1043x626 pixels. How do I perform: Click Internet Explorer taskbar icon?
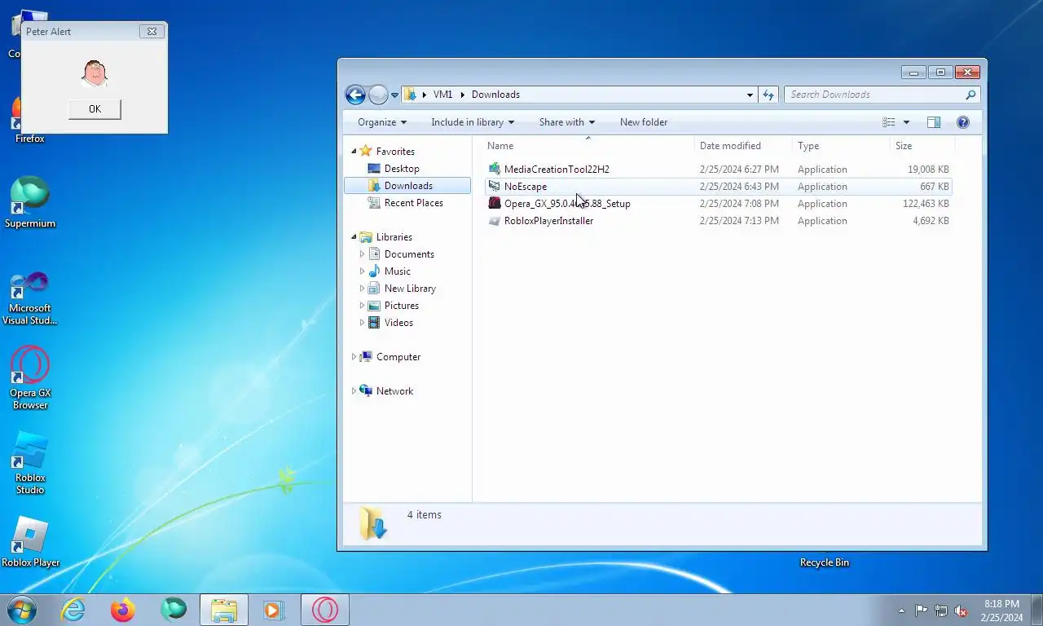point(73,610)
